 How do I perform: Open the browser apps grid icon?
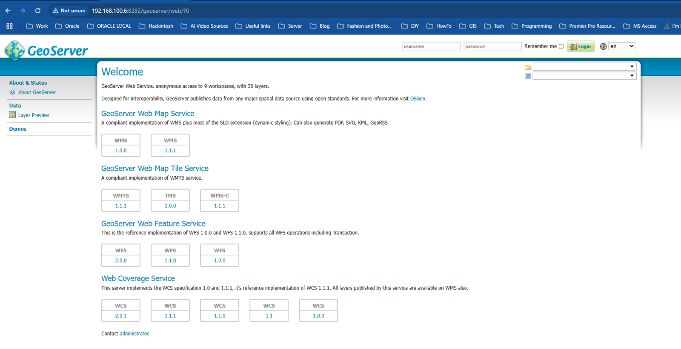(9, 26)
